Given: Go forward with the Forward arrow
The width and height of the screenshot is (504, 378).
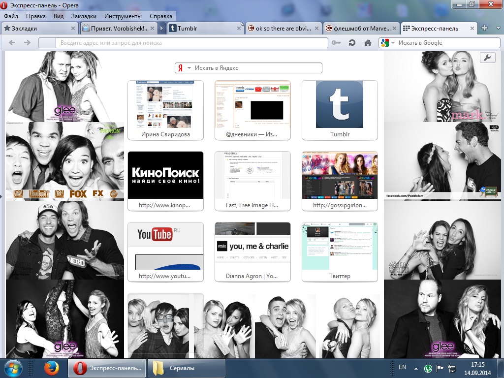Looking at the screenshot, I should 28,43.
